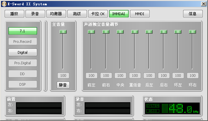208x121 pixels.
Task: Click the 后左 volume value box
Action: tap(149, 75)
